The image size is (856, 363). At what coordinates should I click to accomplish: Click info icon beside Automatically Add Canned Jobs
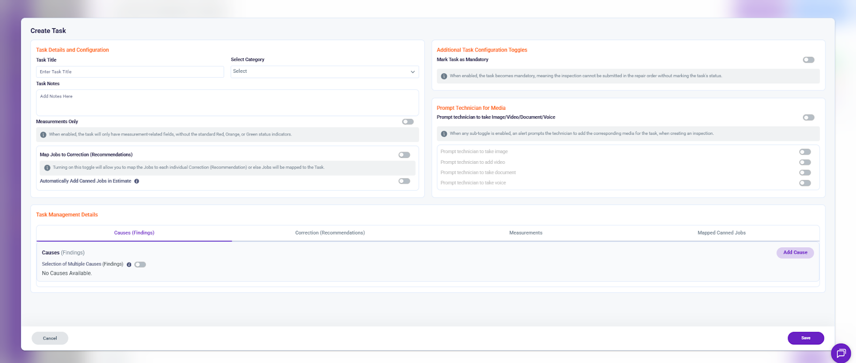pos(136,182)
